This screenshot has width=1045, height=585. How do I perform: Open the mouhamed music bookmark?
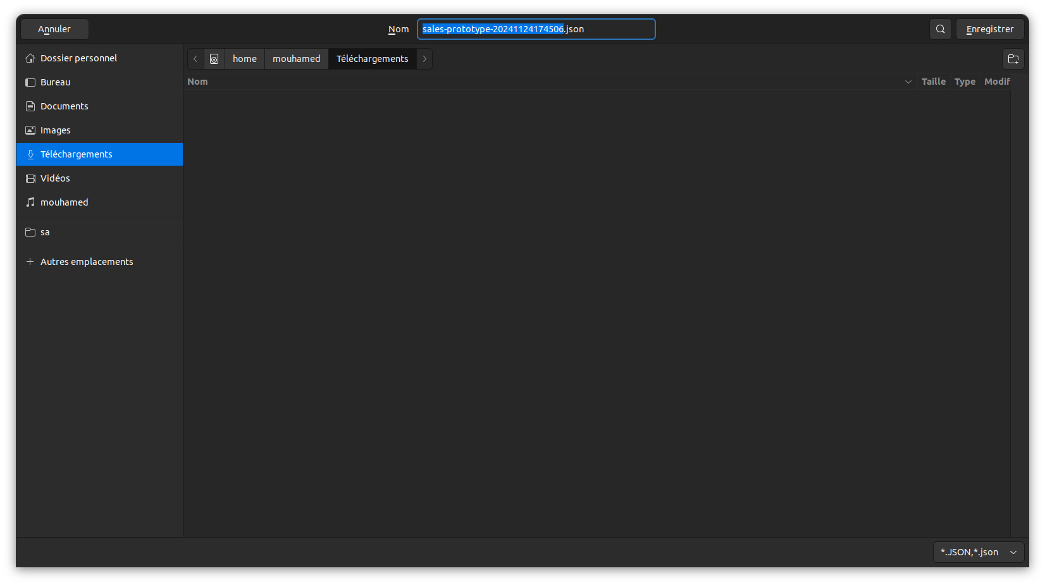(64, 202)
